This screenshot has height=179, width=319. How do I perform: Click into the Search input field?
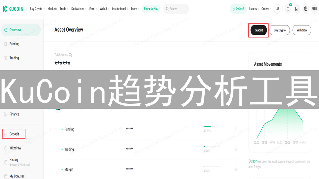(x=176, y=9)
